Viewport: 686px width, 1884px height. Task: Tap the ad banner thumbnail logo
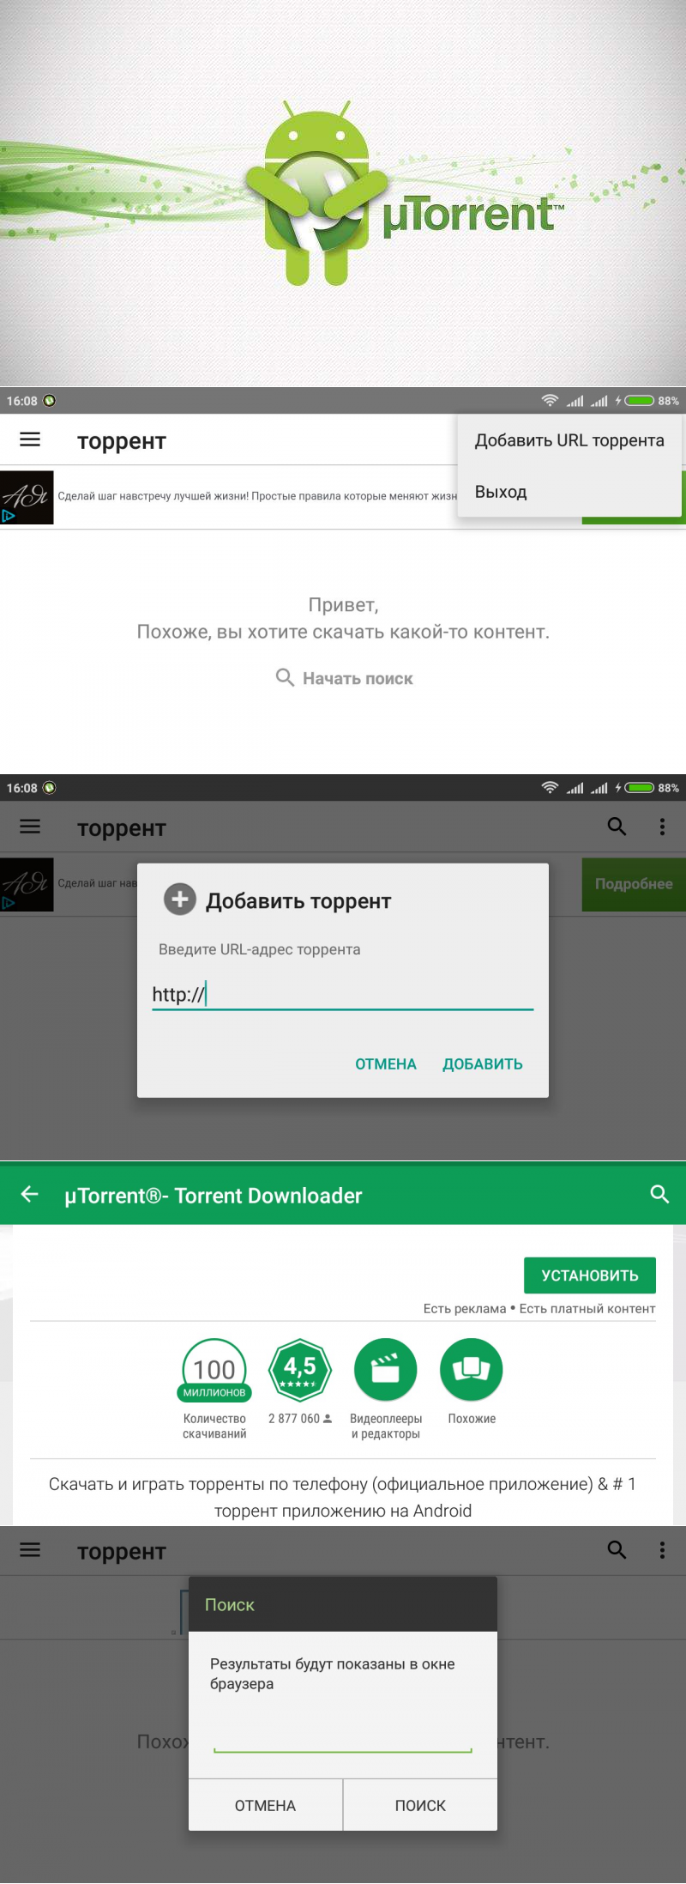click(27, 497)
